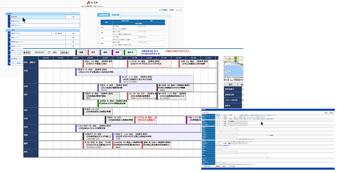Select the 積もち green legend box
This screenshot has width=337, height=173.
pos(130,52)
